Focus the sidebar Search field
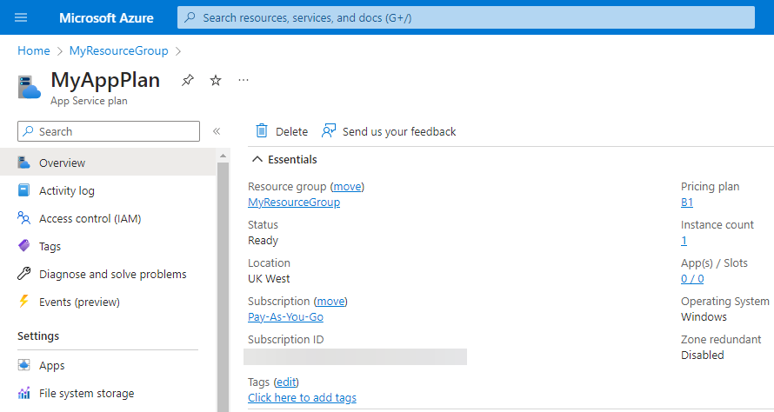The image size is (774, 412). (x=109, y=131)
